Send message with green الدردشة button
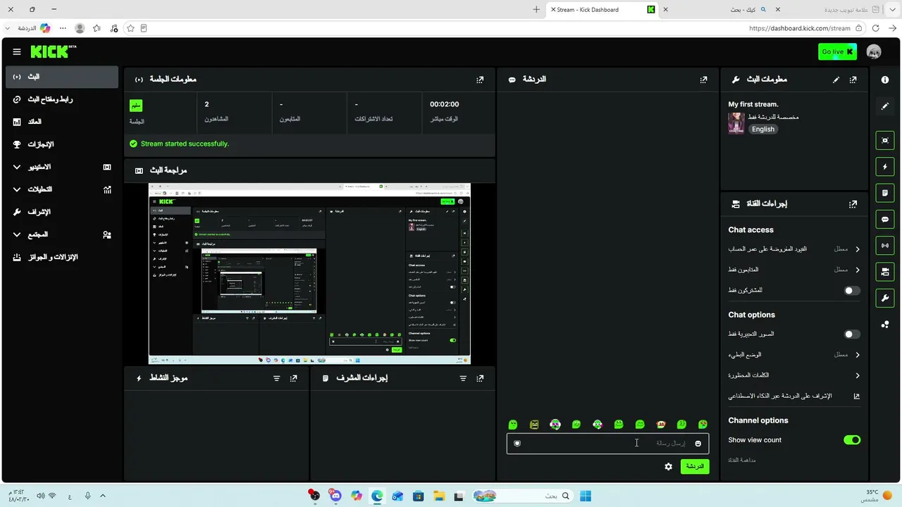 [695, 466]
